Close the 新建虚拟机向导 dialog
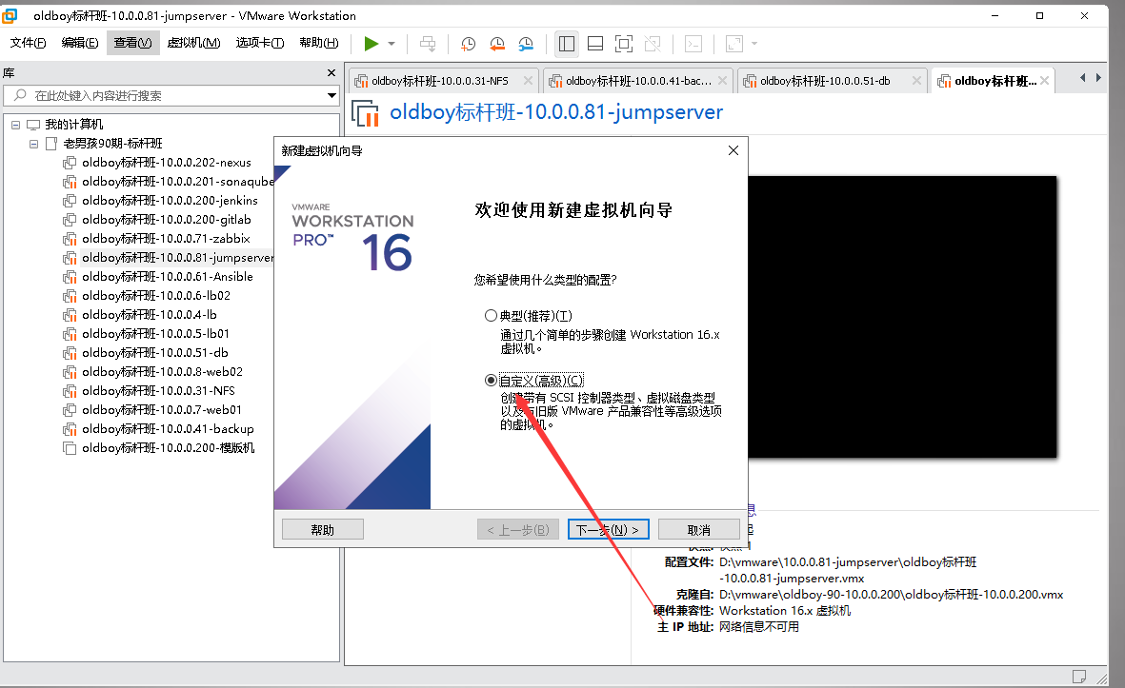1125x688 pixels. (733, 150)
